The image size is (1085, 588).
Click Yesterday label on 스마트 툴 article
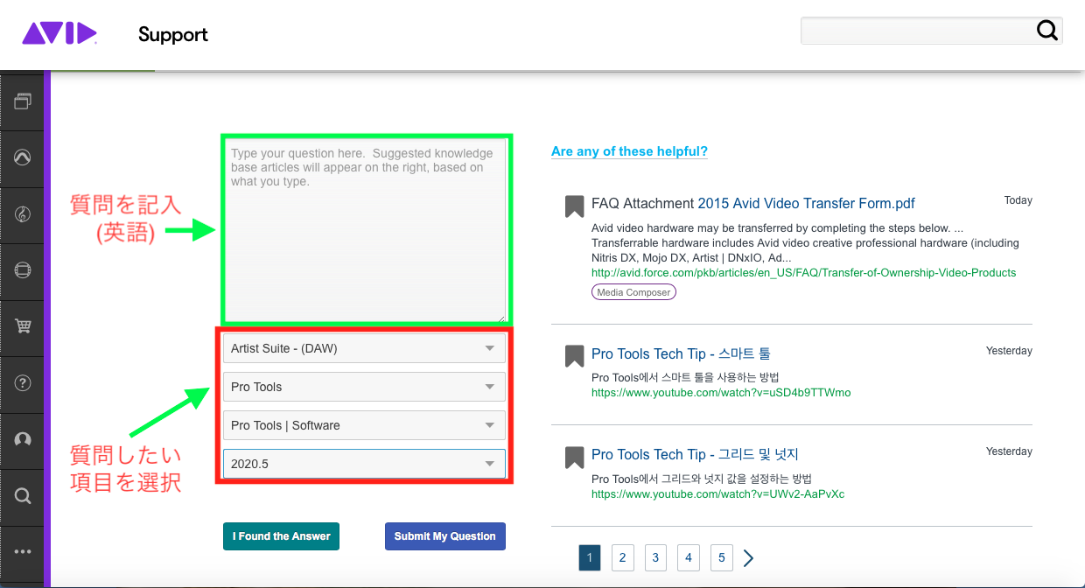coord(1009,351)
